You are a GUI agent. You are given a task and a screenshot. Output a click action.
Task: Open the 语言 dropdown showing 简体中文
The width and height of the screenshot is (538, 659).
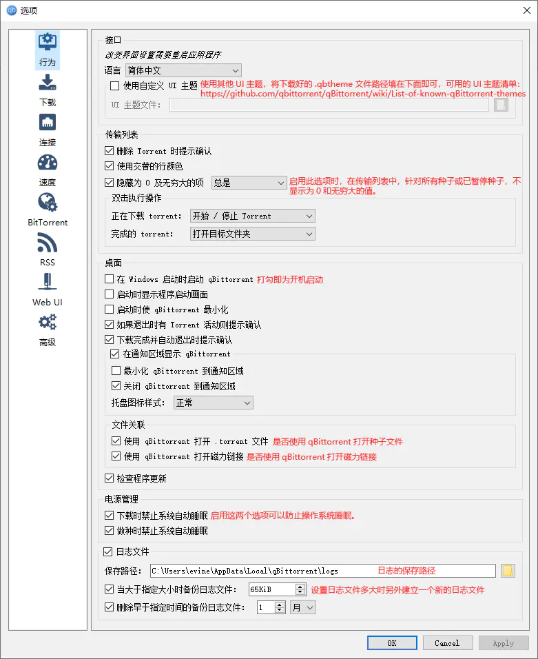[183, 70]
